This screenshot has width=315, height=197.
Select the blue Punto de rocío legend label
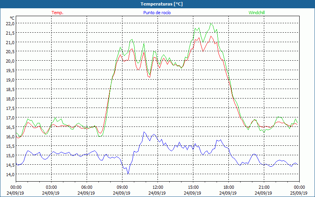point(157,13)
